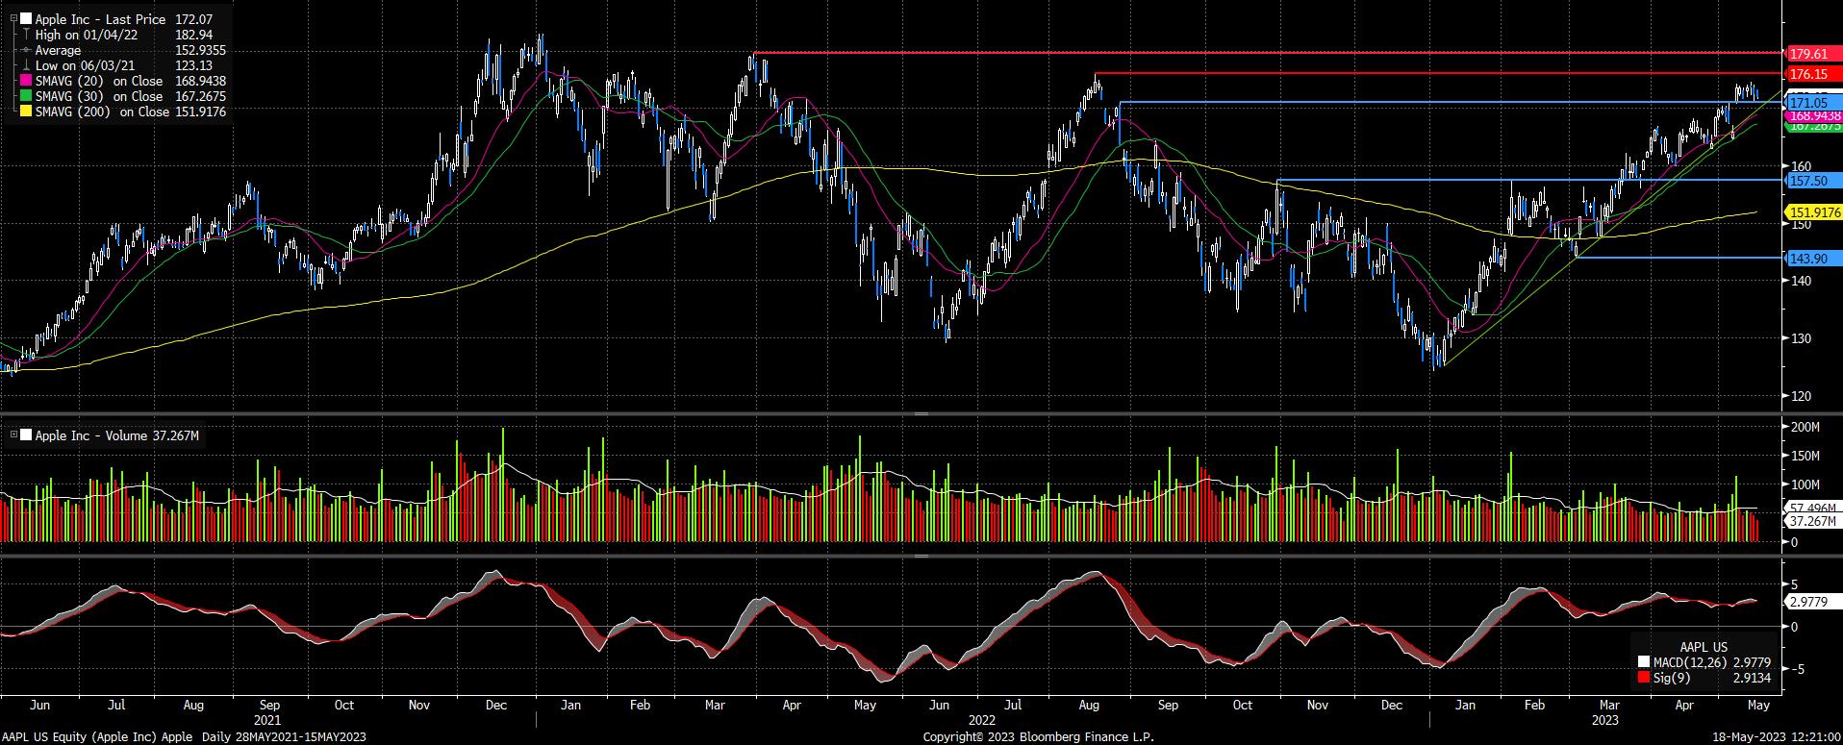Click the high value 182.94
1843x745 pixels.
click(x=193, y=35)
